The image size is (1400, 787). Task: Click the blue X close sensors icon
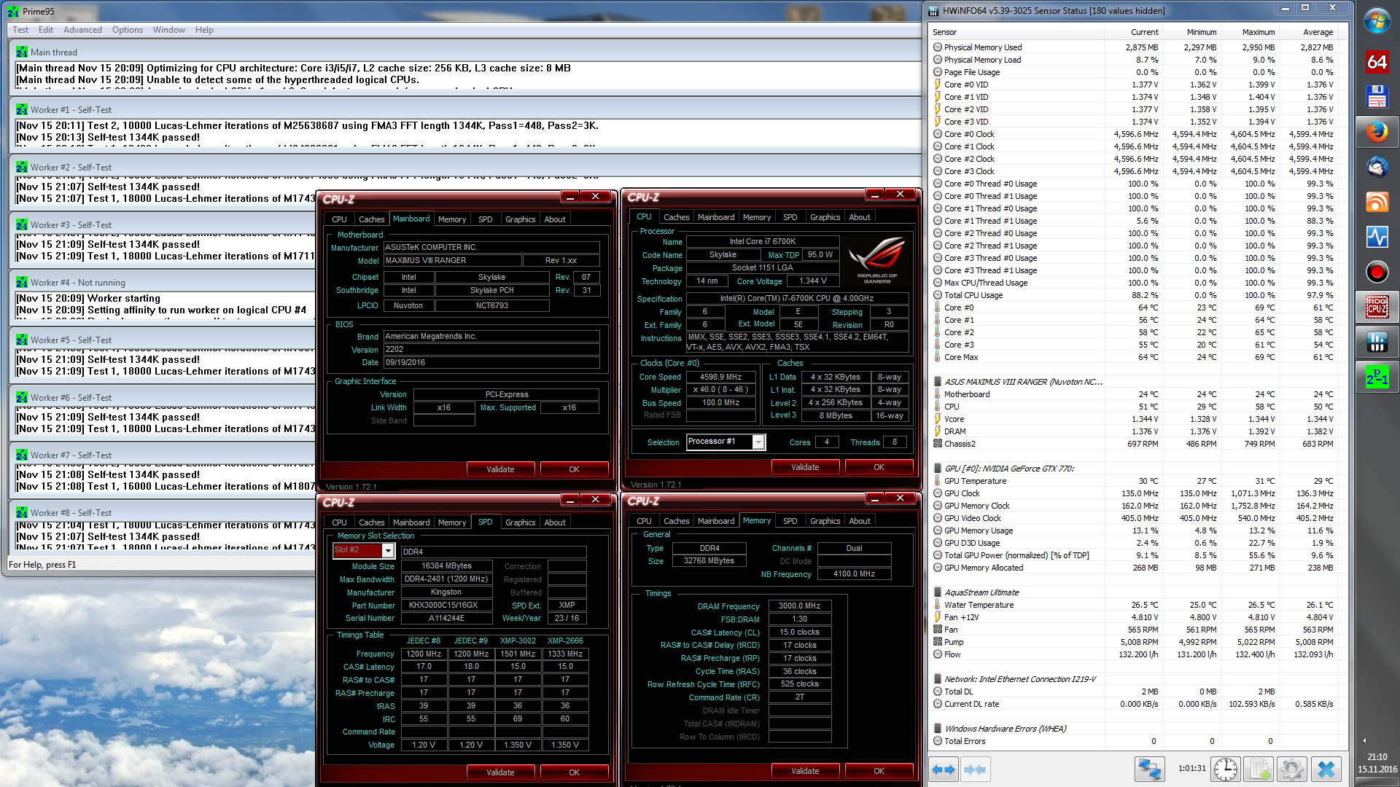tap(1326, 770)
